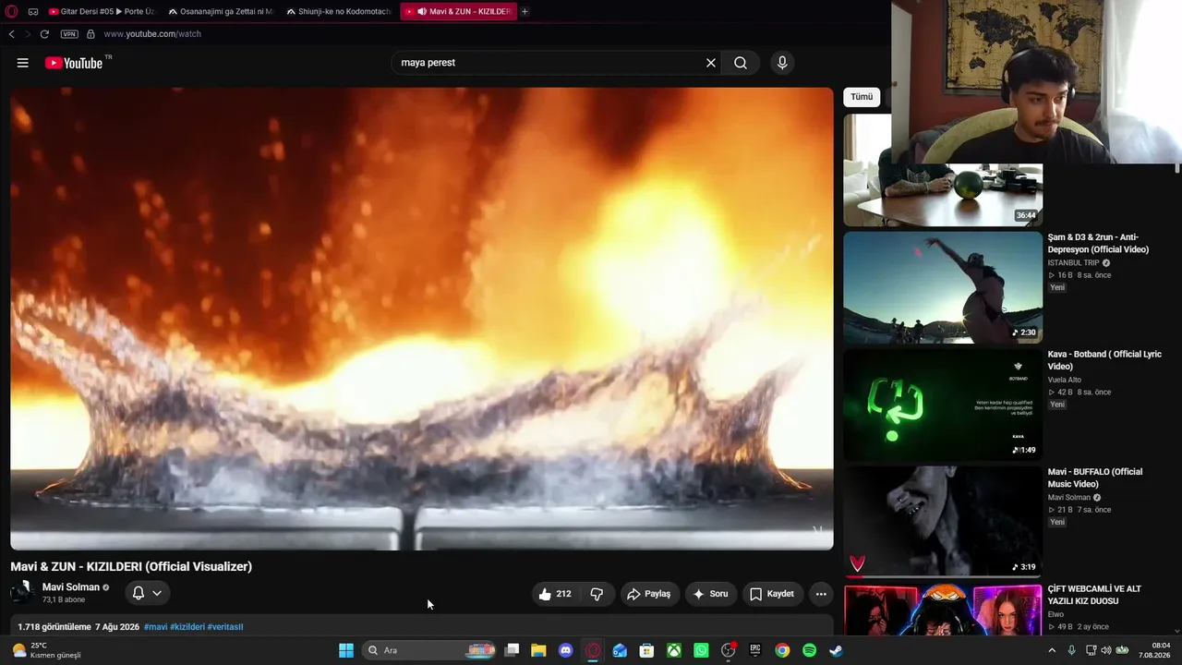The image size is (1182, 665).
Task: Toggle the Opera VPN badge
Action: pyautogui.click(x=69, y=34)
